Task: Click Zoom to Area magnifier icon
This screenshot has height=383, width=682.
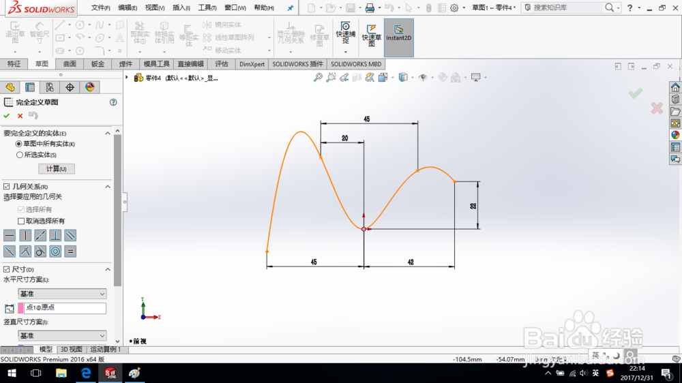Action: coord(331,78)
